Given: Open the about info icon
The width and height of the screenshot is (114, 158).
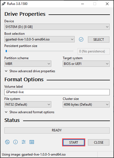Looking at the screenshot, I should point(15,142).
